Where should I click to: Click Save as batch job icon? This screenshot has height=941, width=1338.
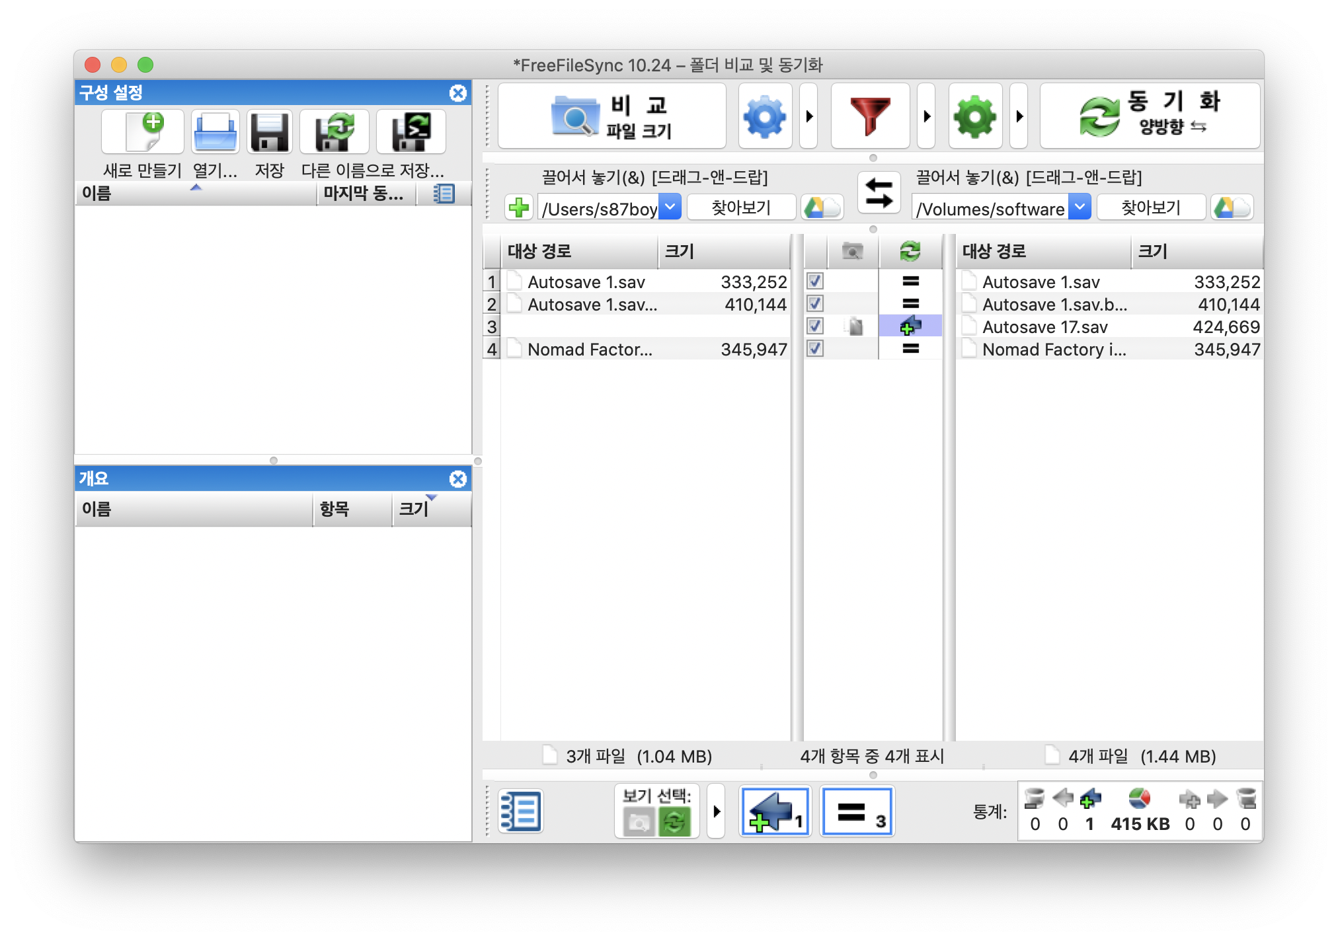[x=411, y=132]
